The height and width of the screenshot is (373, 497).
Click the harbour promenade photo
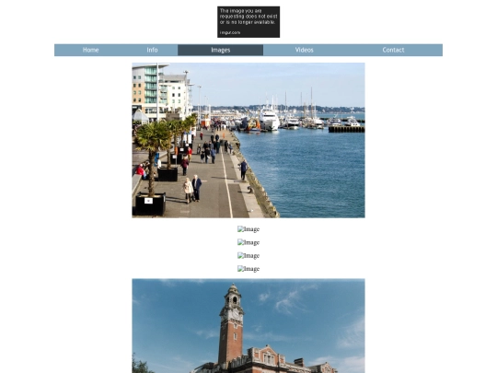click(x=248, y=140)
